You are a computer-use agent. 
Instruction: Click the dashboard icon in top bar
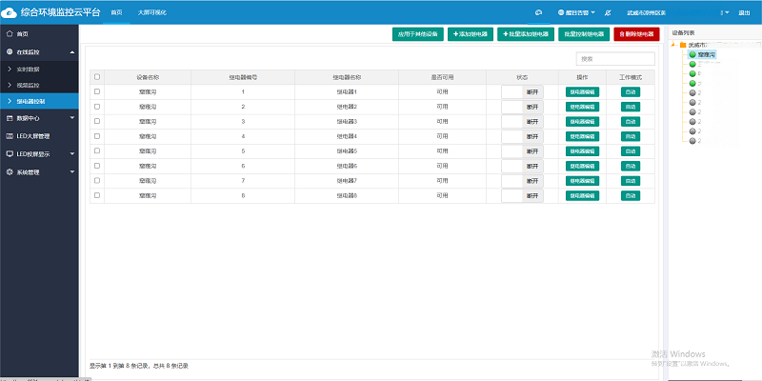click(x=538, y=12)
